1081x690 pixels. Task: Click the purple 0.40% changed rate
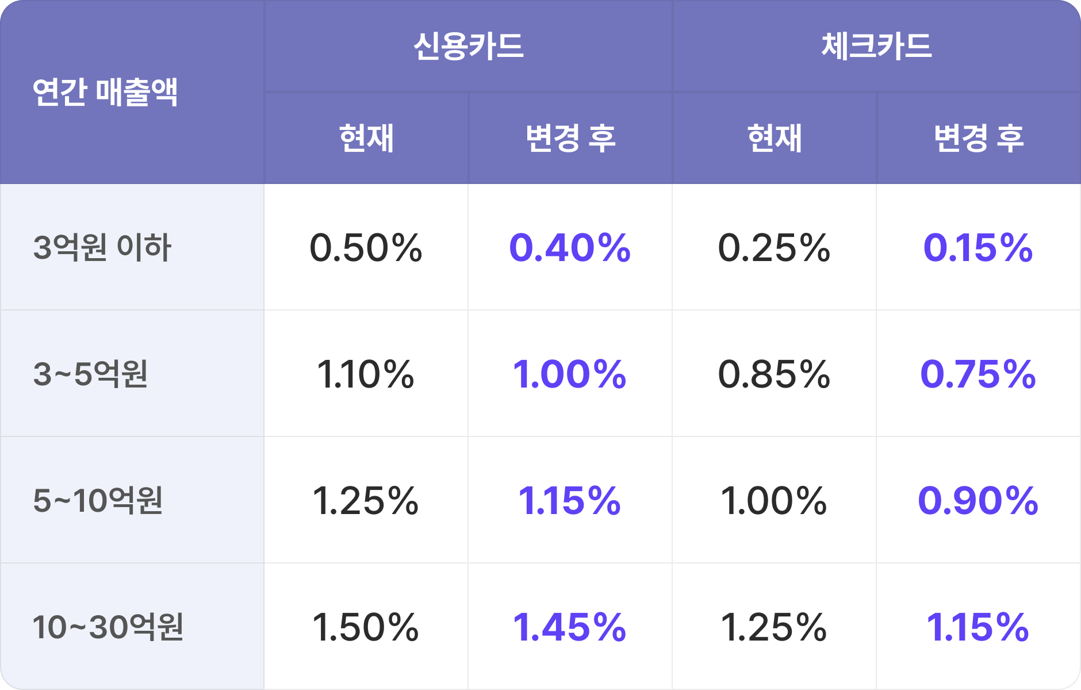tap(570, 248)
